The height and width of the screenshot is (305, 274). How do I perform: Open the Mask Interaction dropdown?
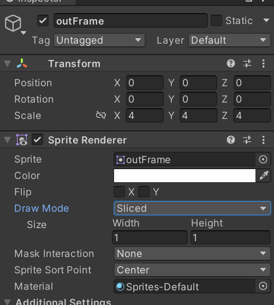(x=192, y=254)
